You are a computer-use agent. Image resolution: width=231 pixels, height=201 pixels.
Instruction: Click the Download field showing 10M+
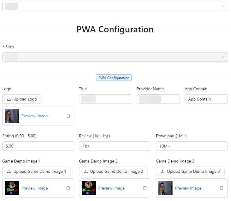coord(192,146)
